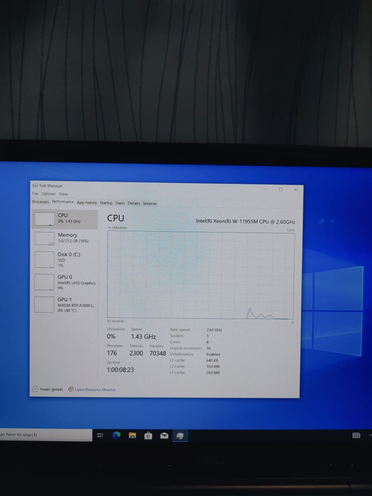Open Task View from the taskbar
The image size is (372, 496).
[x=100, y=435]
